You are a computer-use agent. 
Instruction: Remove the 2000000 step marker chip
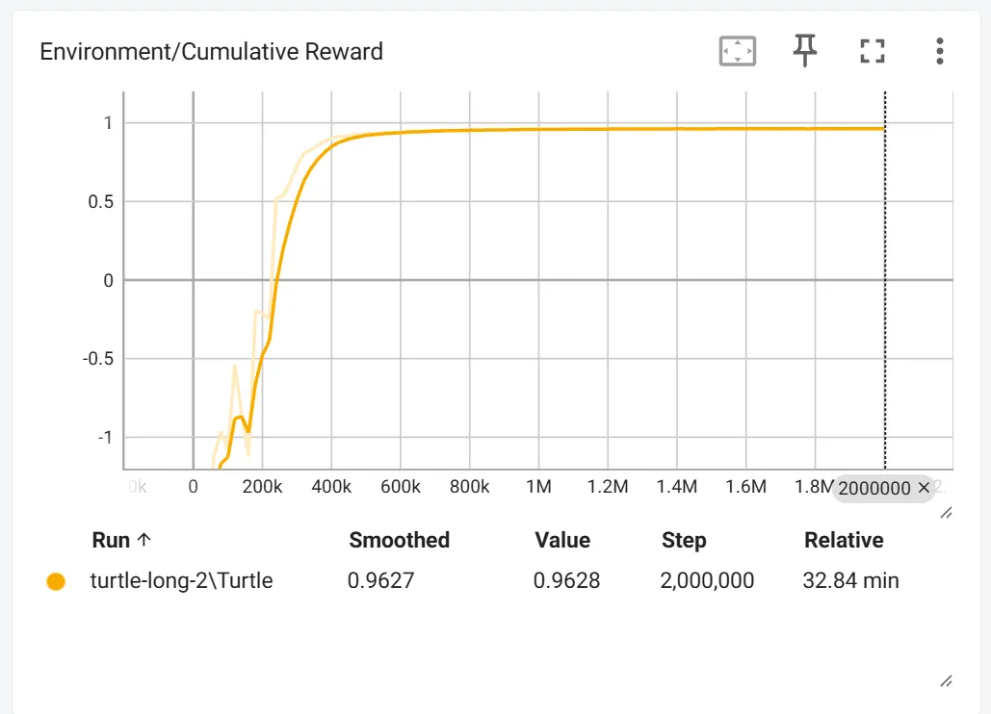click(x=924, y=488)
